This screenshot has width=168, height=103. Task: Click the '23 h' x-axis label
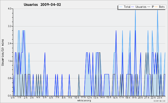coord(160,98)
